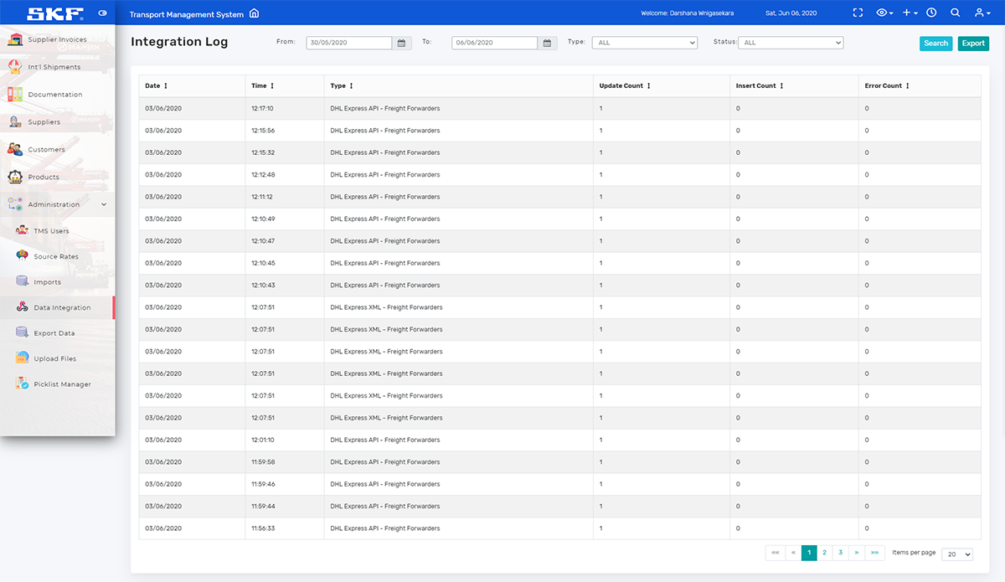This screenshot has width=1005, height=582.
Task: Open Data Integration in the sidebar
Action: click(x=62, y=308)
